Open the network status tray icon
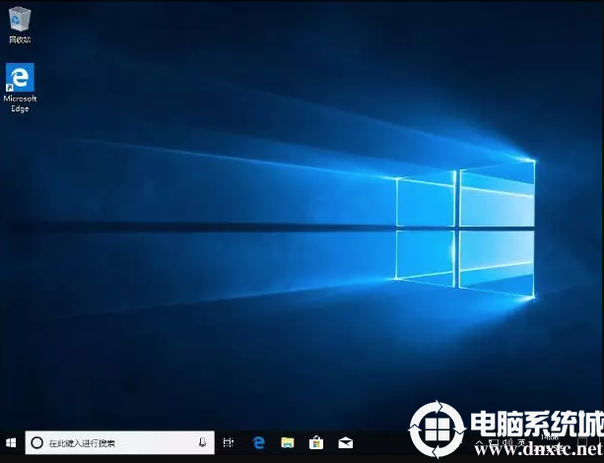The width and height of the screenshot is (604, 463). [493, 443]
